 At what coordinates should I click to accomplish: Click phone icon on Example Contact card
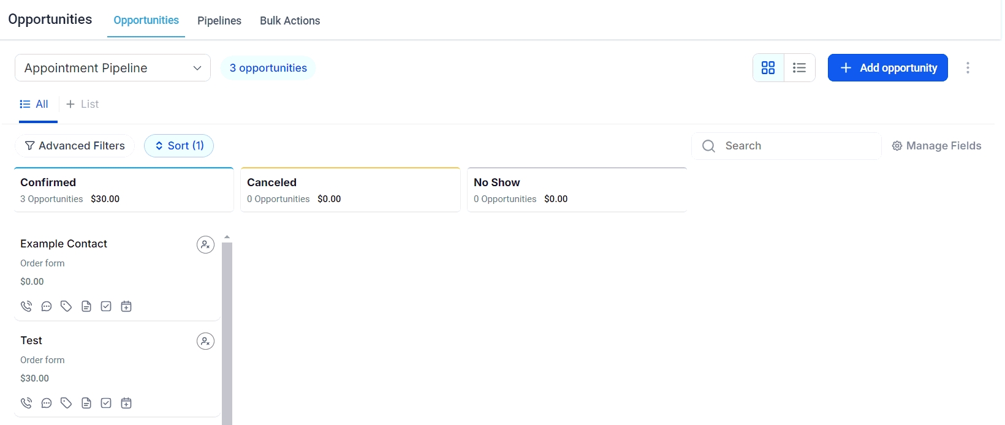point(26,306)
